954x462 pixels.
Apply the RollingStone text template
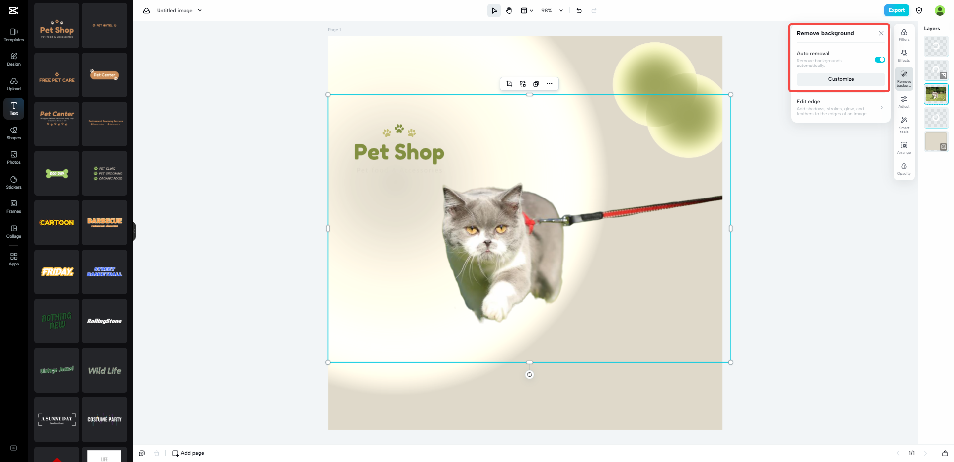(104, 321)
